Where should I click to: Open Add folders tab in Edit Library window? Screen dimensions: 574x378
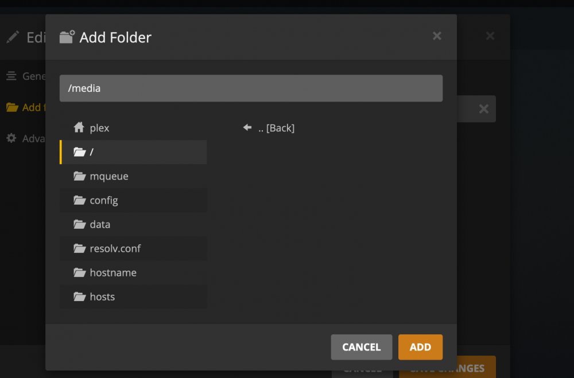26,107
